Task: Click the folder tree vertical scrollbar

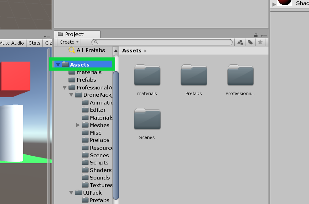Action: click(x=116, y=135)
